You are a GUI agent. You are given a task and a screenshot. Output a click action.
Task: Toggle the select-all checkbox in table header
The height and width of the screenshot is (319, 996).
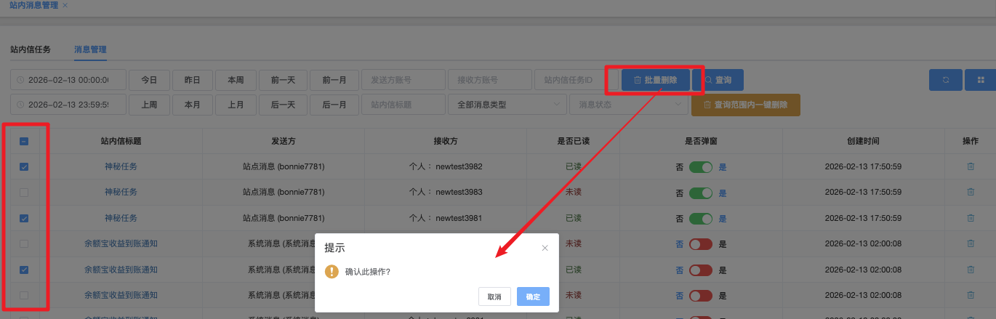(x=24, y=142)
